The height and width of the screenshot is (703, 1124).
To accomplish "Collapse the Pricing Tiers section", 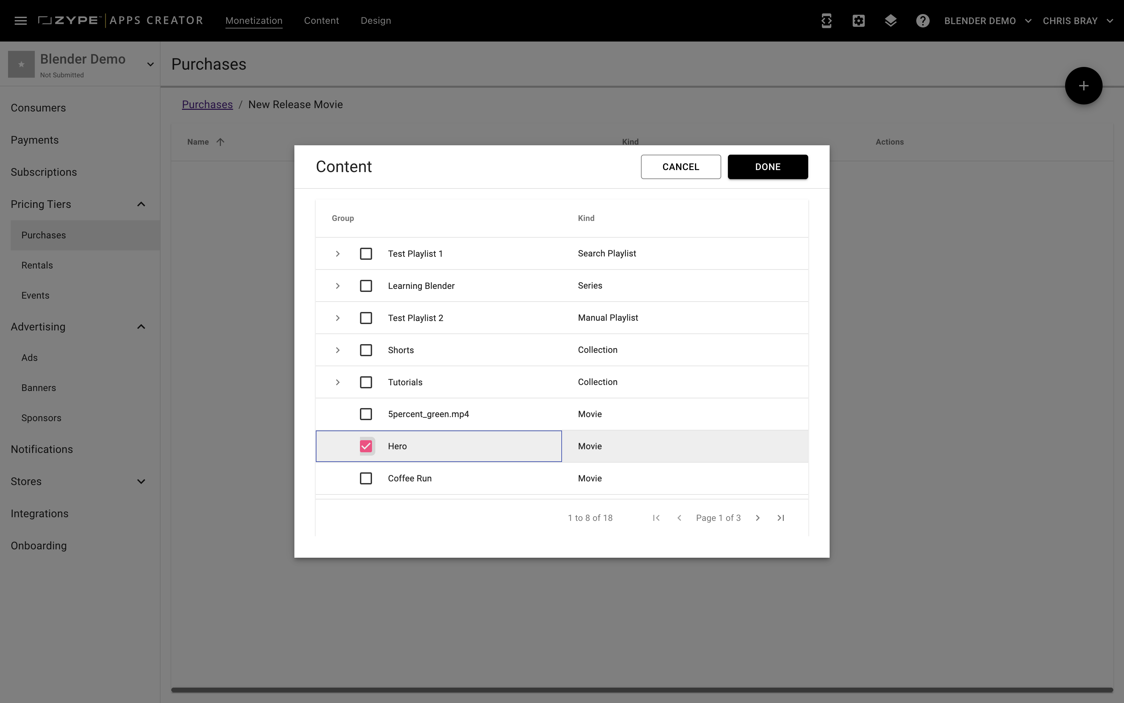I will pyautogui.click(x=141, y=204).
